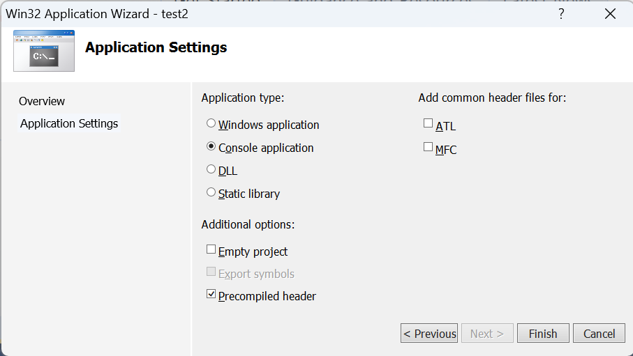Enable the ATL header files checkbox
633x356 pixels.
(x=428, y=123)
